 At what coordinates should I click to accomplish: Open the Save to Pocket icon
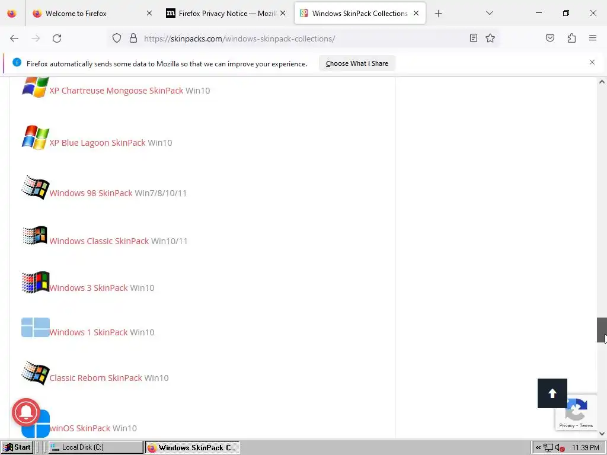pyautogui.click(x=550, y=38)
